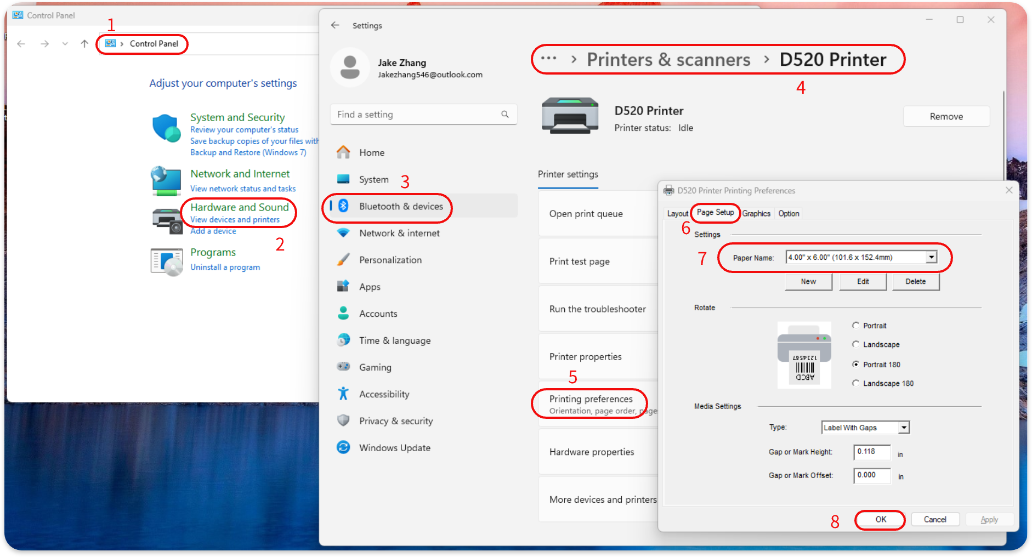Select the Landscape rotation option
The width and height of the screenshot is (1032, 557).
pyautogui.click(x=855, y=344)
